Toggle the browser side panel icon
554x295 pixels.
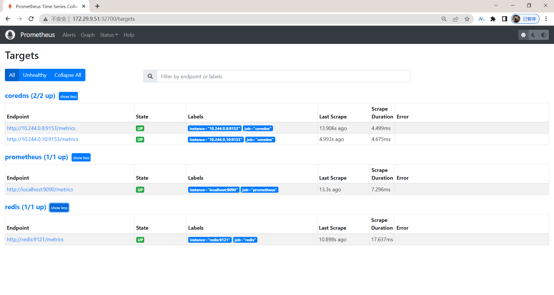pos(504,19)
